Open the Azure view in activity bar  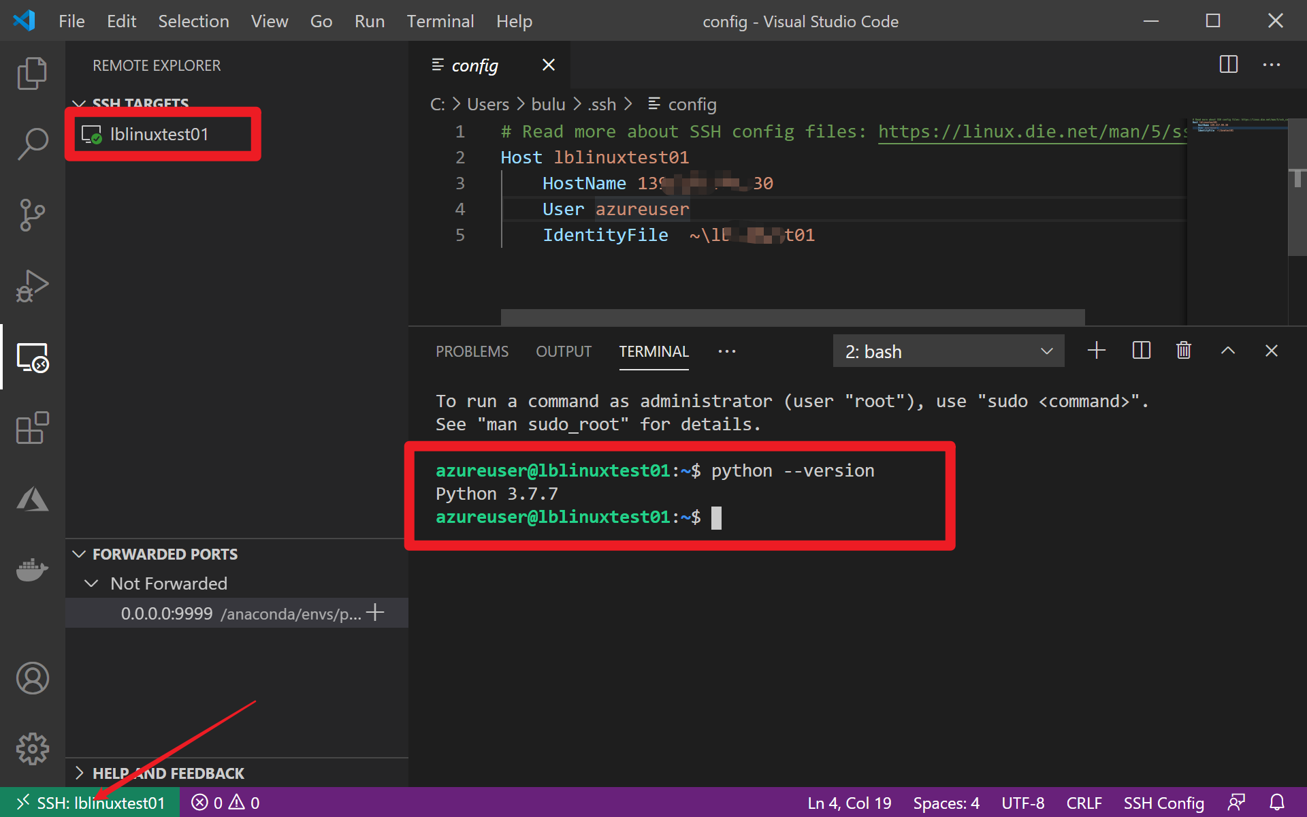tap(32, 500)
